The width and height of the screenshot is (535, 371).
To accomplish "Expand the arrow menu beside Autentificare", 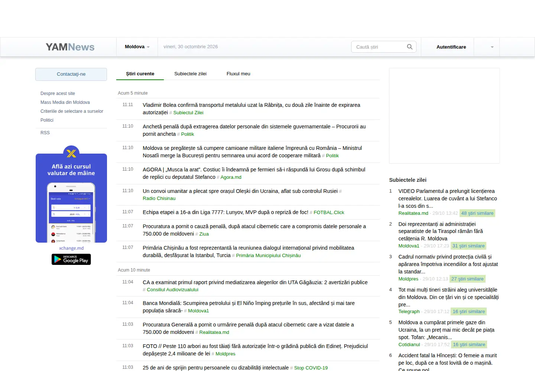I will pyautogui.click(x=492, y=47).
